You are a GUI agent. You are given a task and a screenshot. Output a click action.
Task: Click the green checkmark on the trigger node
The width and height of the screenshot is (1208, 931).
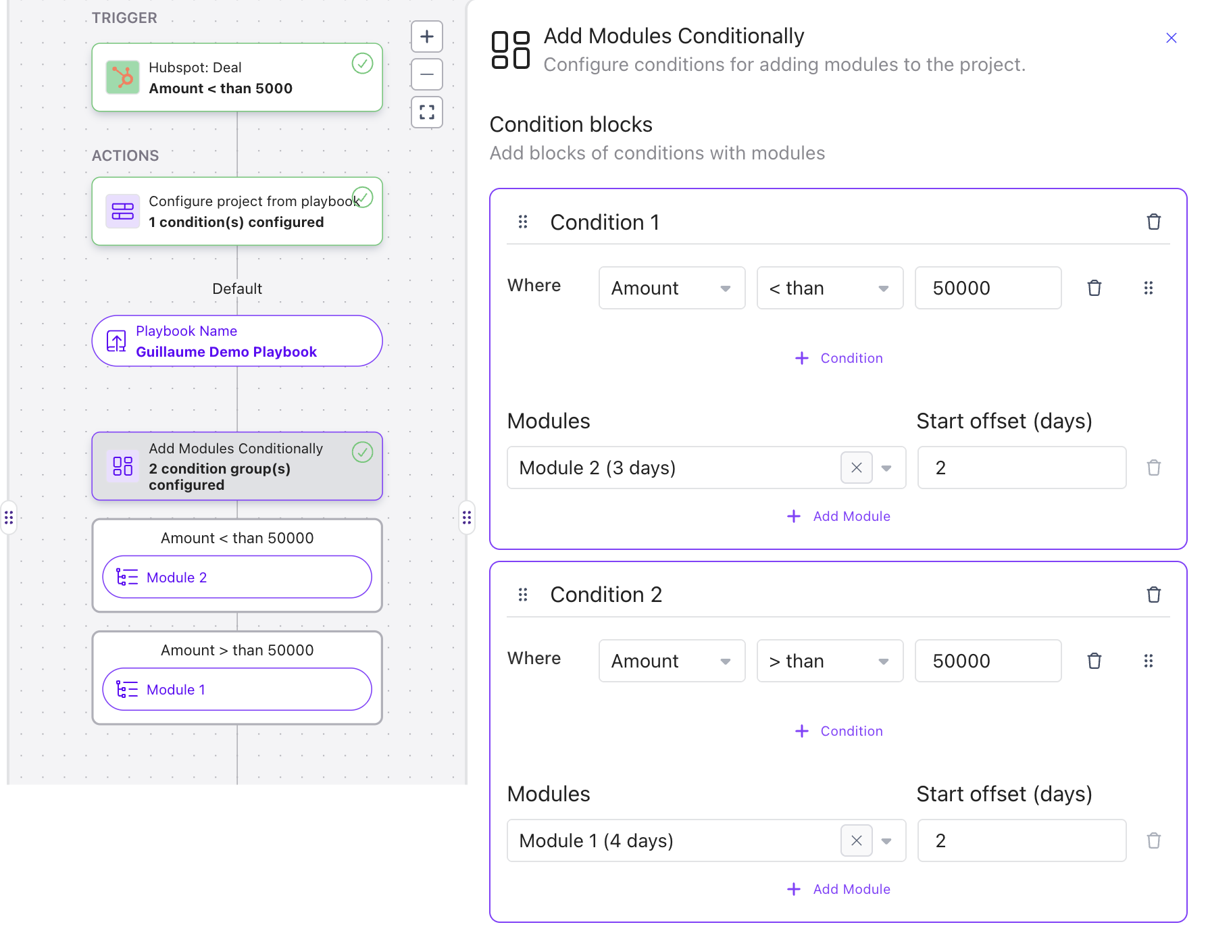pyautogui.click(x=362, y=64)
